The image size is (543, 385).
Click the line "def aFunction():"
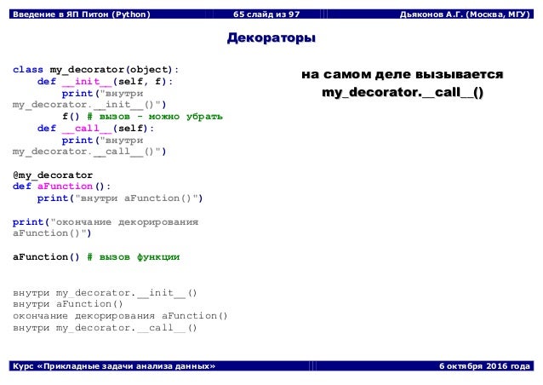click(61, 187)
